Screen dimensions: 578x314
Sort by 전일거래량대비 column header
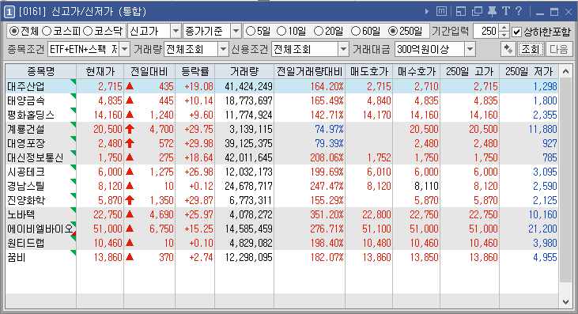pos(310,71)
